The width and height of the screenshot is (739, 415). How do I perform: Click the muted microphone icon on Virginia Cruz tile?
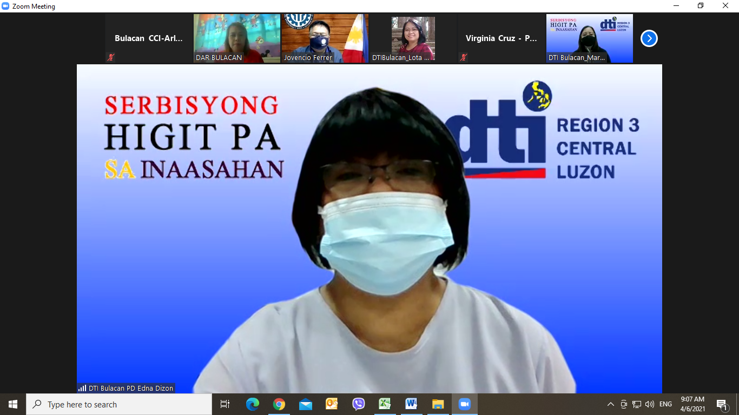click(464, 57)
